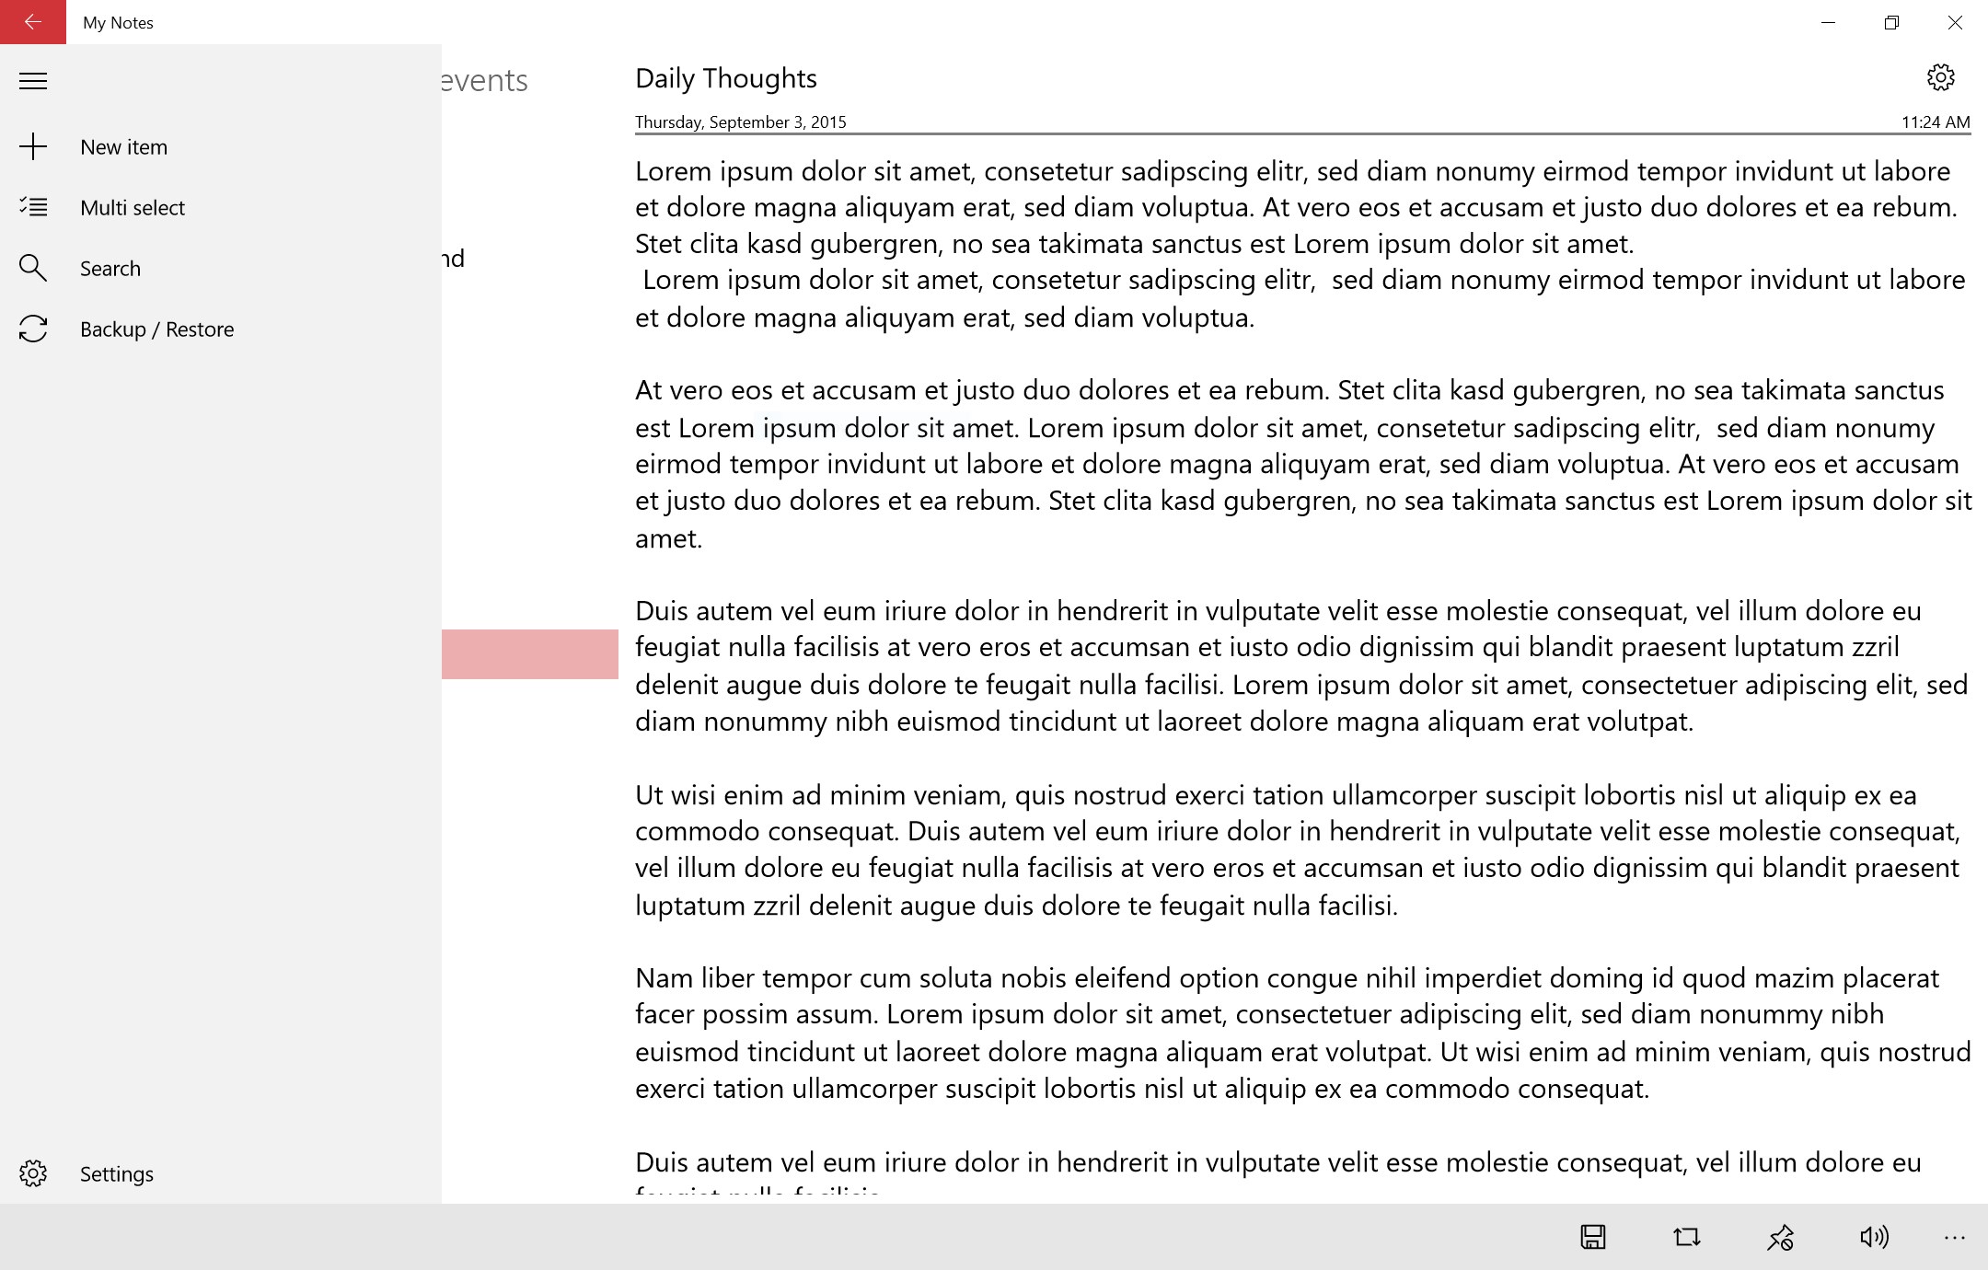Click the Backup / Restore sync icon
Screen dimensions: 1988x1270
coord(33,329)
